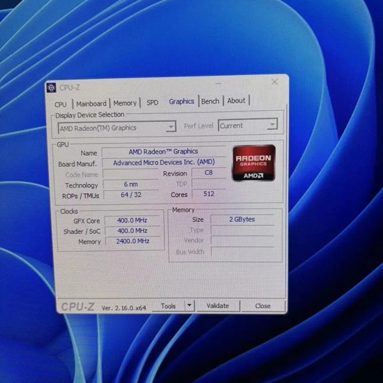383x383 pixels.
Task: Click the Validate button
Action: click(x=218, y=306)
